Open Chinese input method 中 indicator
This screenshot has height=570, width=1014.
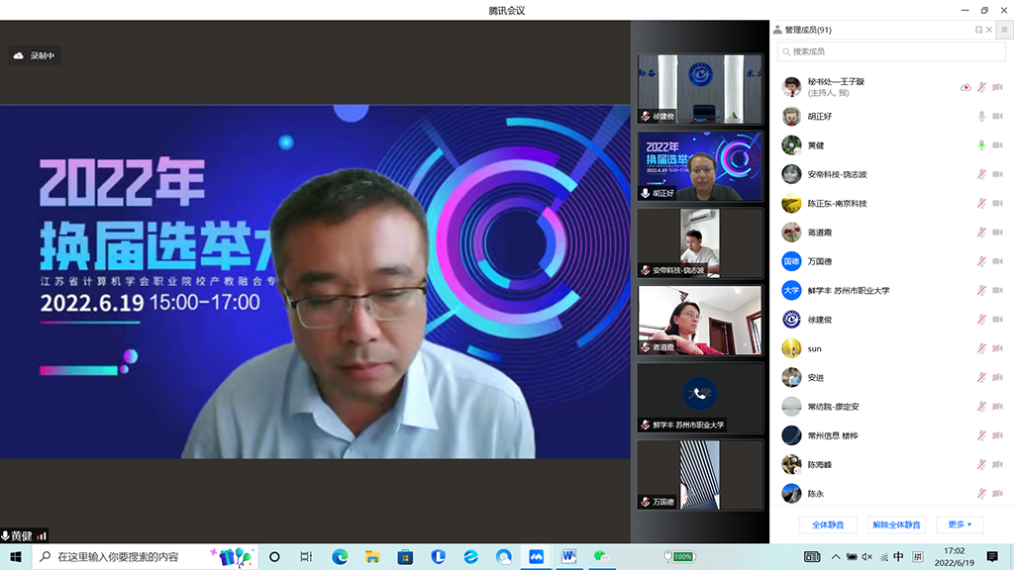(x=898, y=557)
